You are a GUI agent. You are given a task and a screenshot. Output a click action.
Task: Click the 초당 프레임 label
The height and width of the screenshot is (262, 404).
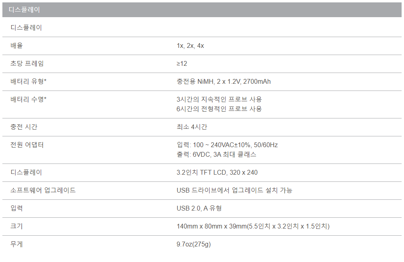[27, 64]
